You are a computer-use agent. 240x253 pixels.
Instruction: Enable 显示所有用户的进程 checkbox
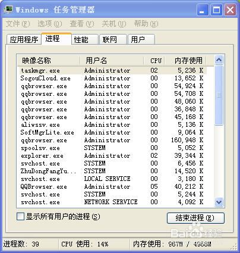tap(20, 217)
